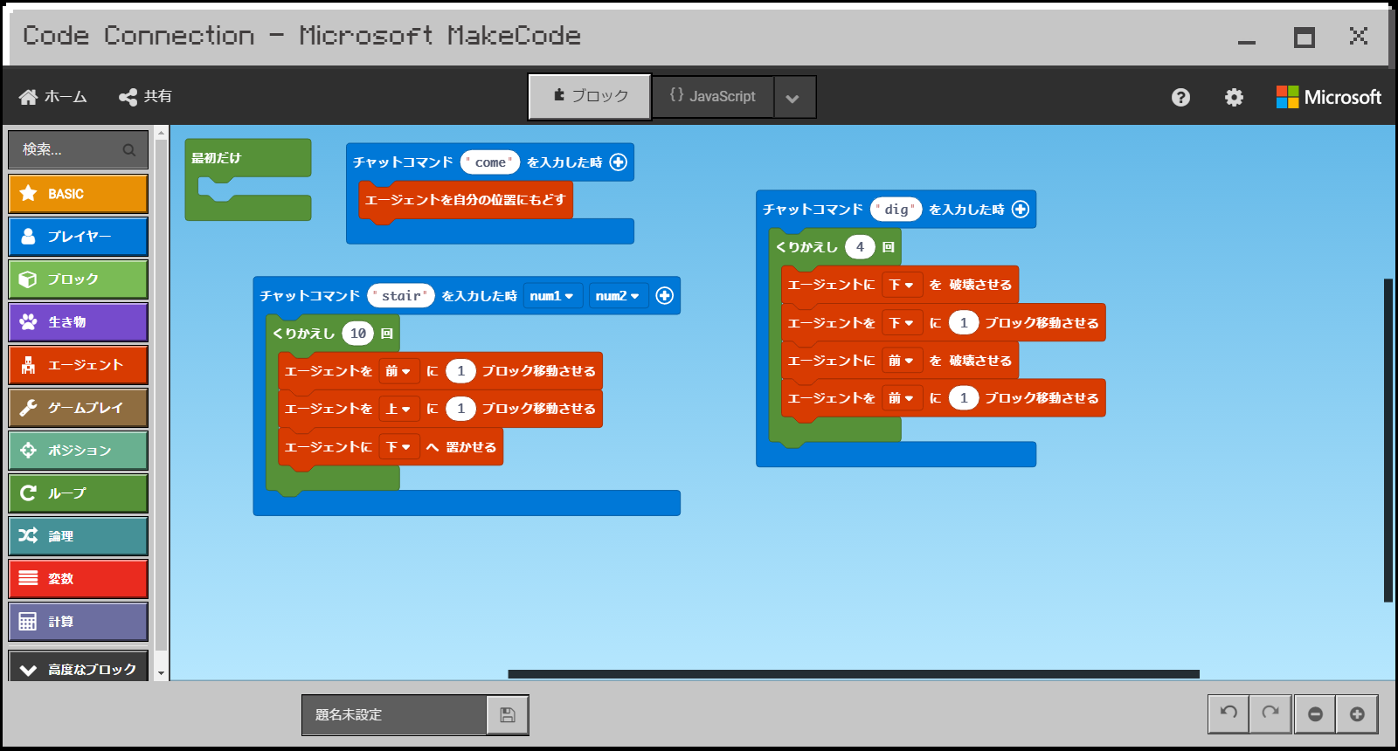This screenshot has width=1398, height=751.
Task: Edit the block count in stair 上 move block
Action: point(461,409)
